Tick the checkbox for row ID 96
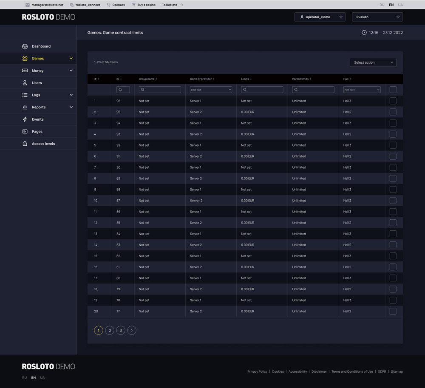The width and height of the screenshot is (425, 388). (x=393, y=101)
